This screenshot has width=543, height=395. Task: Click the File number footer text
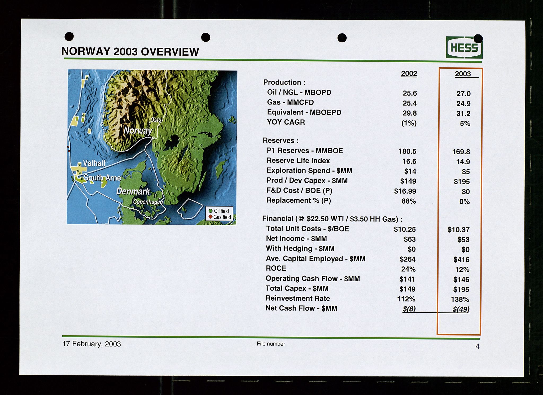271,344
